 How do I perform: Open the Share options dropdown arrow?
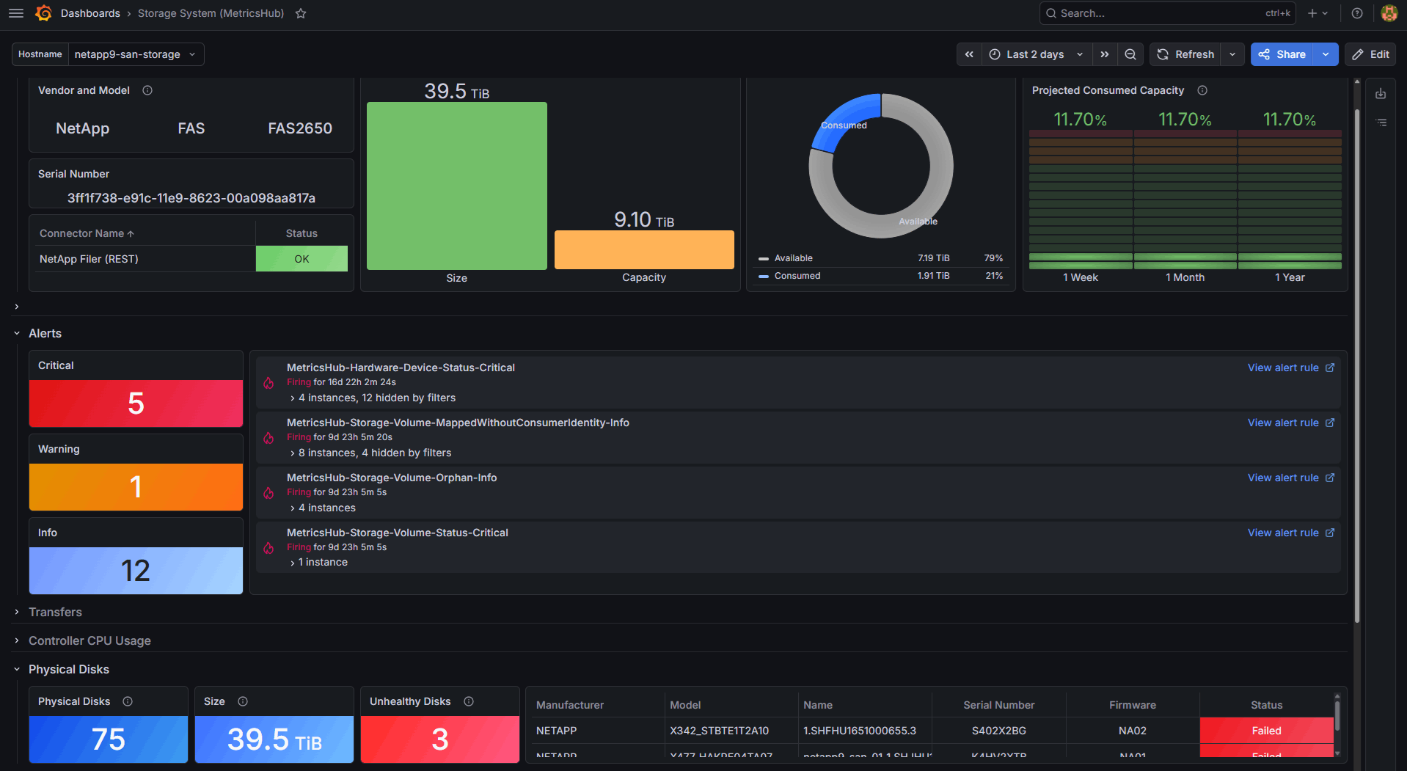point(1326,54)
